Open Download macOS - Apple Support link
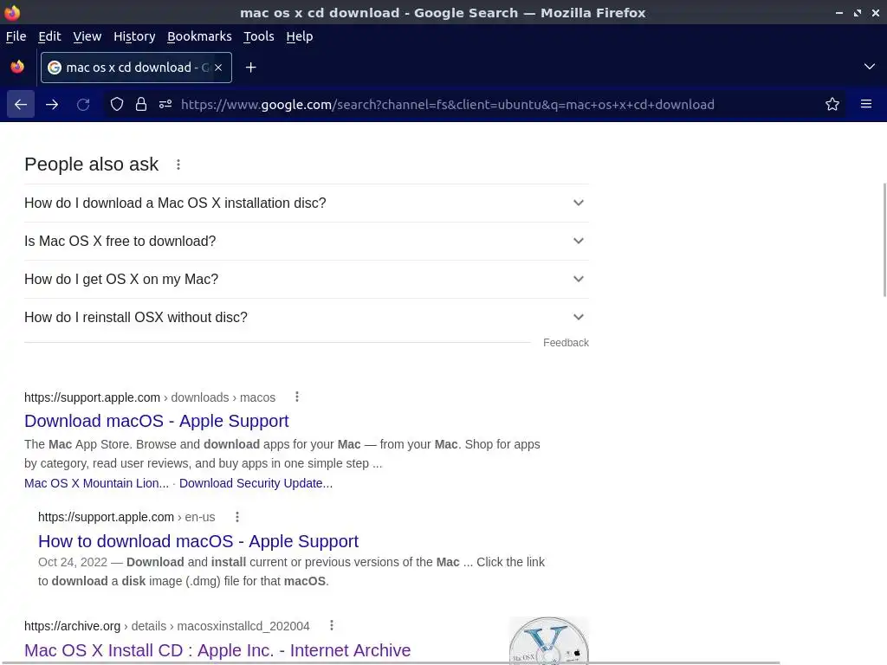 (156, 421)
